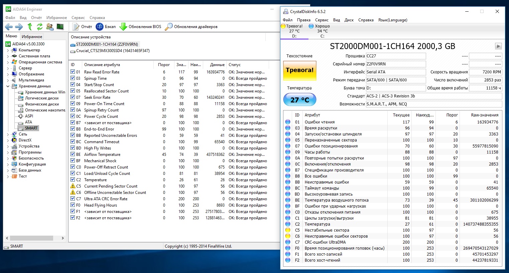Open the AIDA64 Избранное menu
Image resolution: width=509 pixels, height=273 pixels.
click(x=56, y=18)
